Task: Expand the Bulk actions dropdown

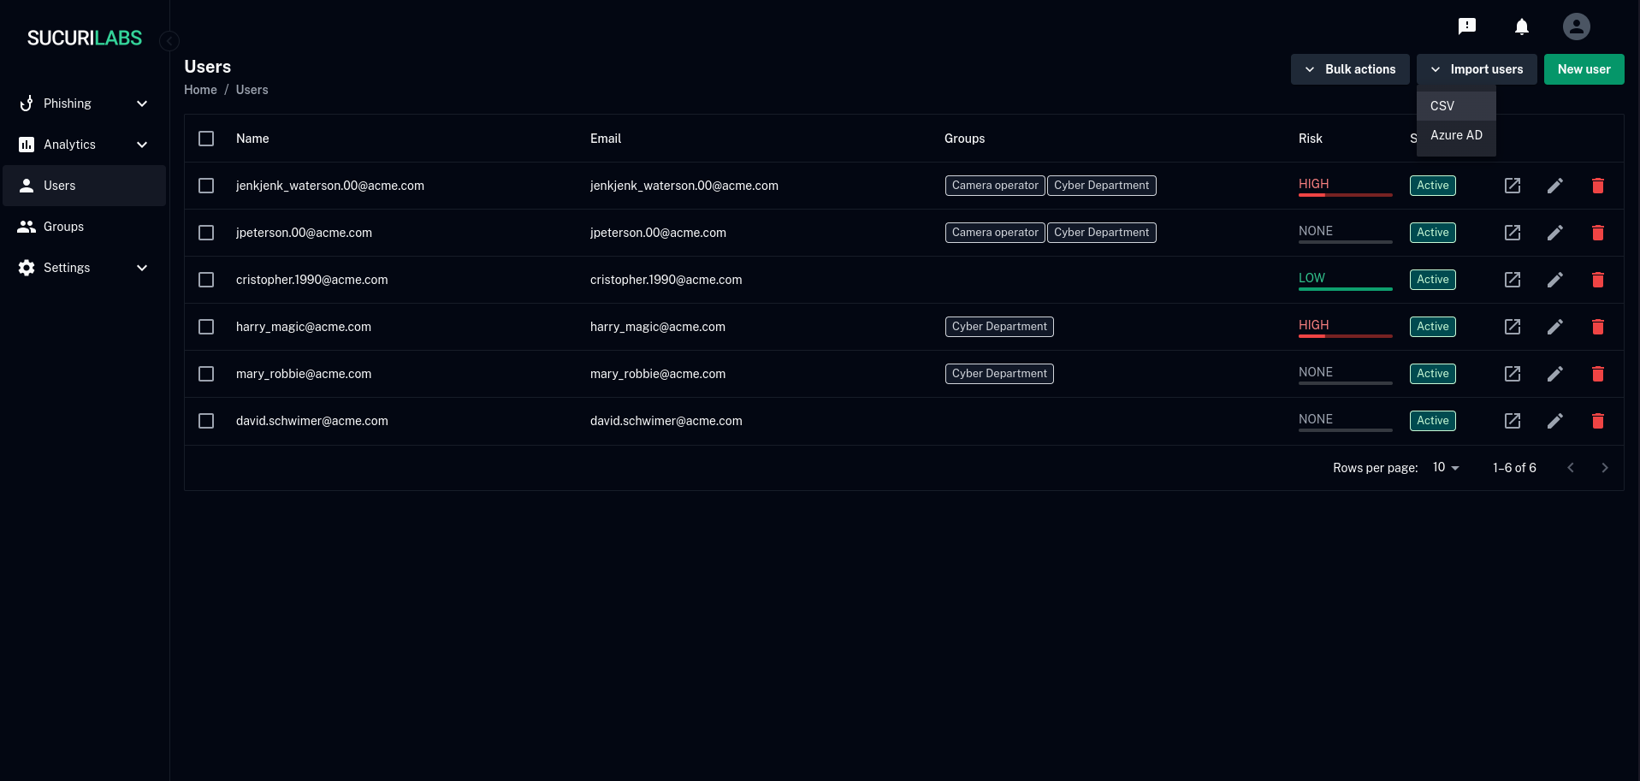Action: 1349,69
